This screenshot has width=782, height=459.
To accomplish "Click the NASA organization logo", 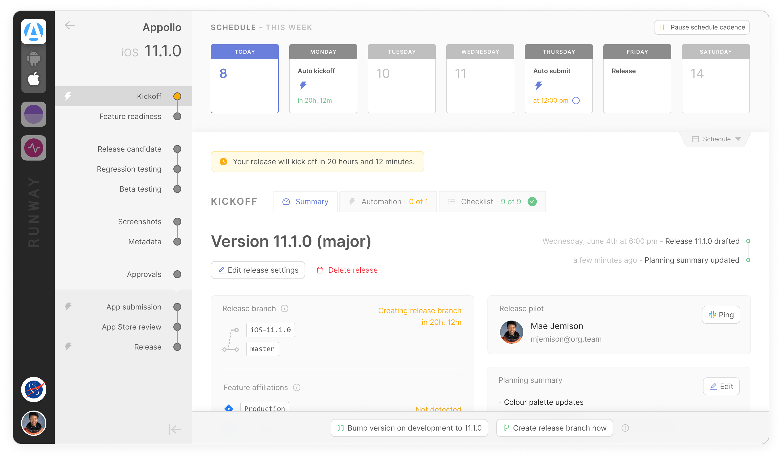I will pyautogui.click(x=33, y=389).
